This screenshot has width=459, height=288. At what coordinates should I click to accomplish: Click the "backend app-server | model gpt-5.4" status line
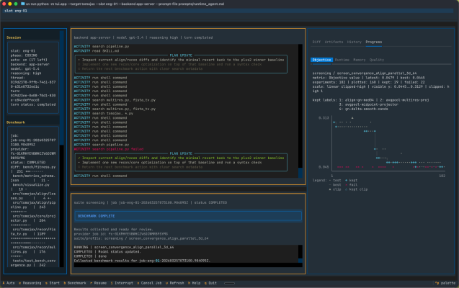143,37
